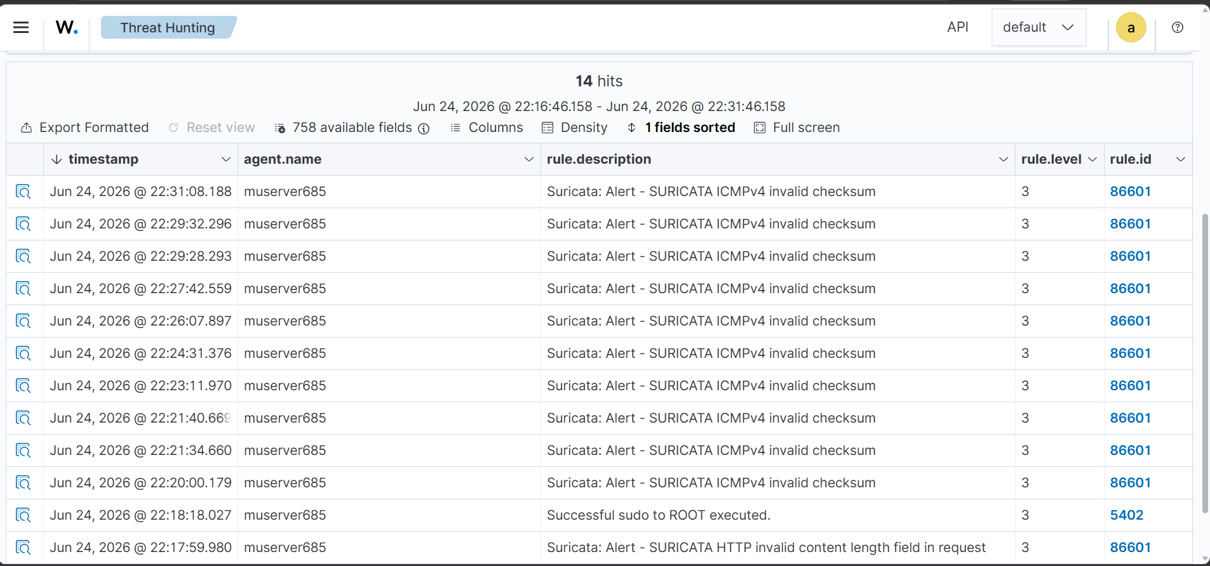Image resolution: width=1210 pixels, height=566 pixels.
Task: Inspect document details for 22:27:42.559 row
Action: coord(24,289)
